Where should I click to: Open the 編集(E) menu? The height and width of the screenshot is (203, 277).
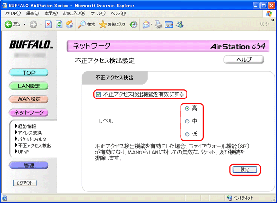(33, 13)
